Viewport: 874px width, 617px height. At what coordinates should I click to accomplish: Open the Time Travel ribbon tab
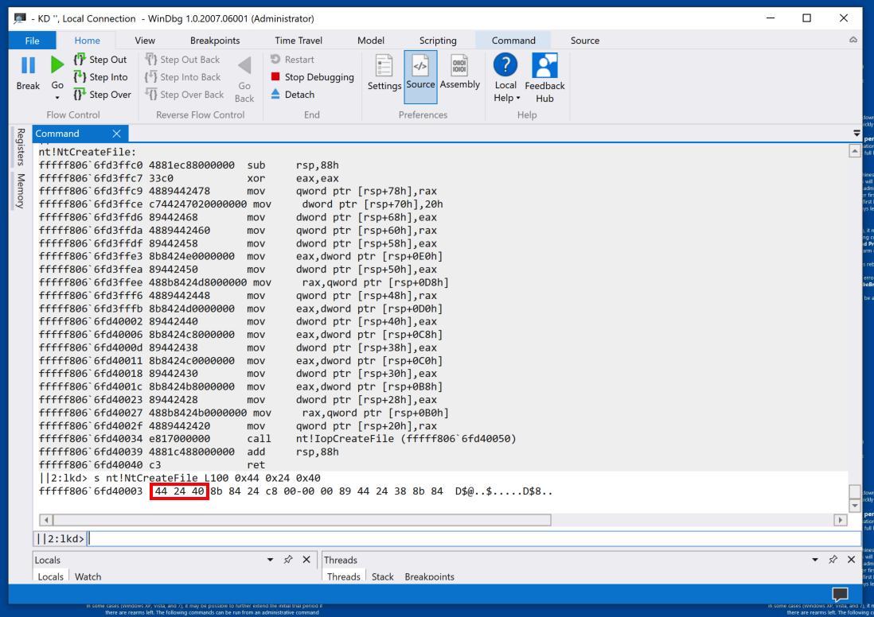point(298,41)
